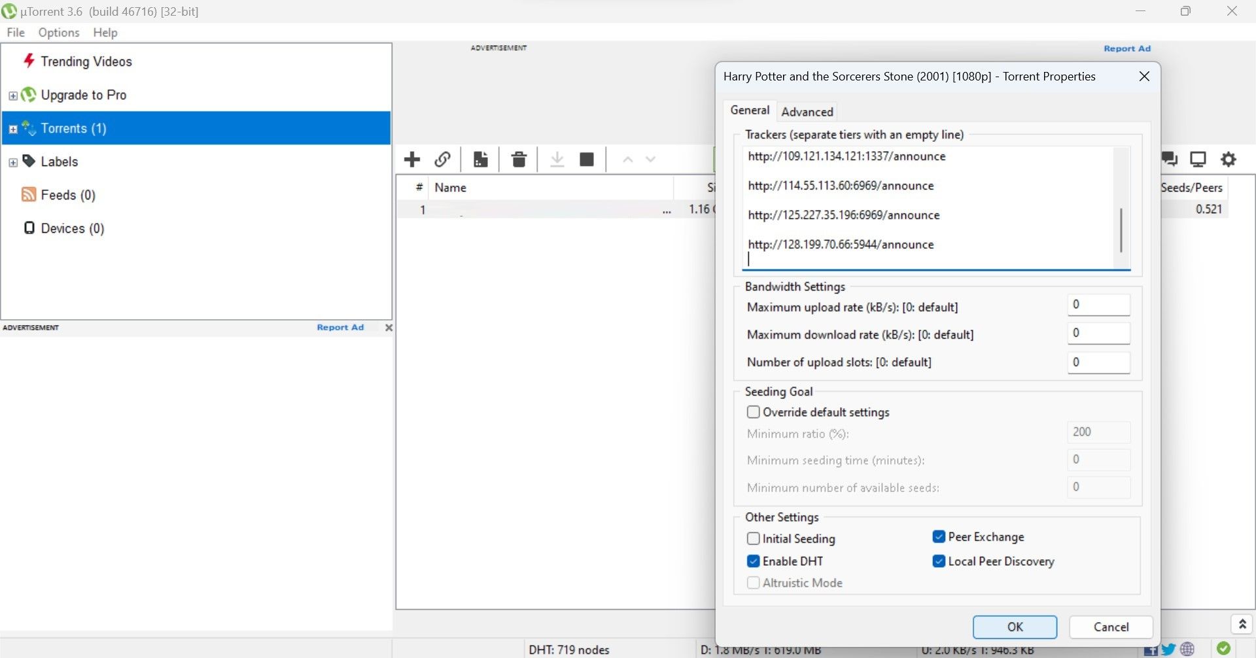This screenshot has width=1256, height=658.
Task: Disable Local Peer Discovery checkbox
Action: pyautogui.click(x=939, y=561)
